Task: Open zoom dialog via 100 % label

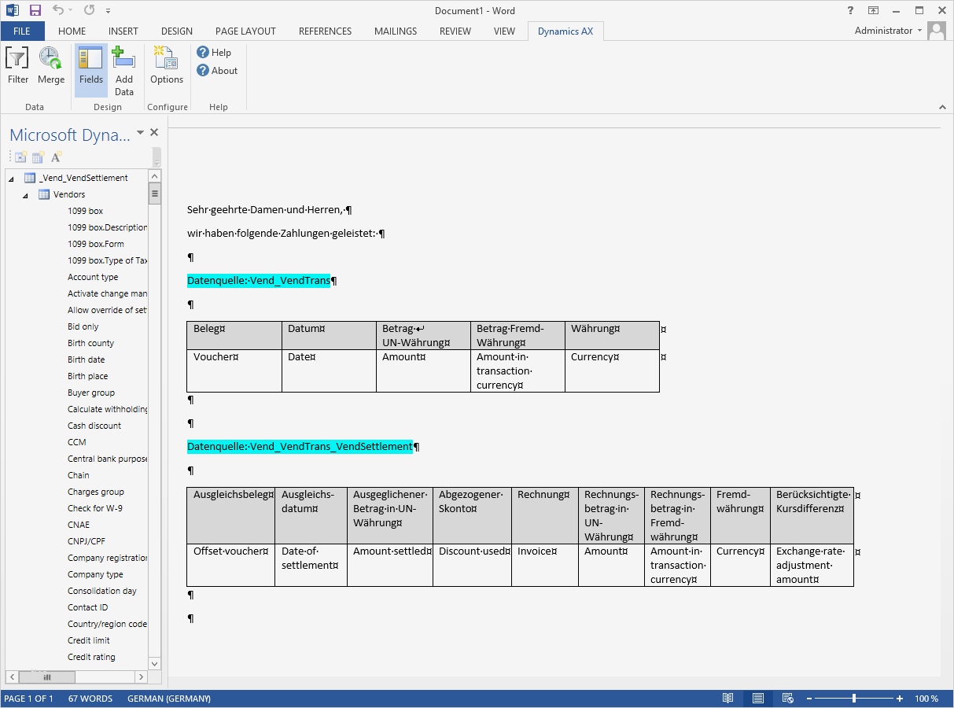Action: tap(926, 699)
